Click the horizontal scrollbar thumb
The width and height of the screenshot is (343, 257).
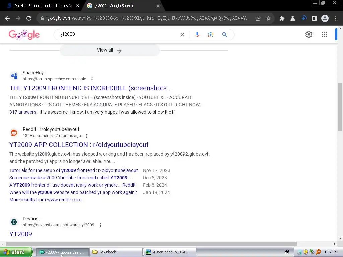tap(151, 244)
